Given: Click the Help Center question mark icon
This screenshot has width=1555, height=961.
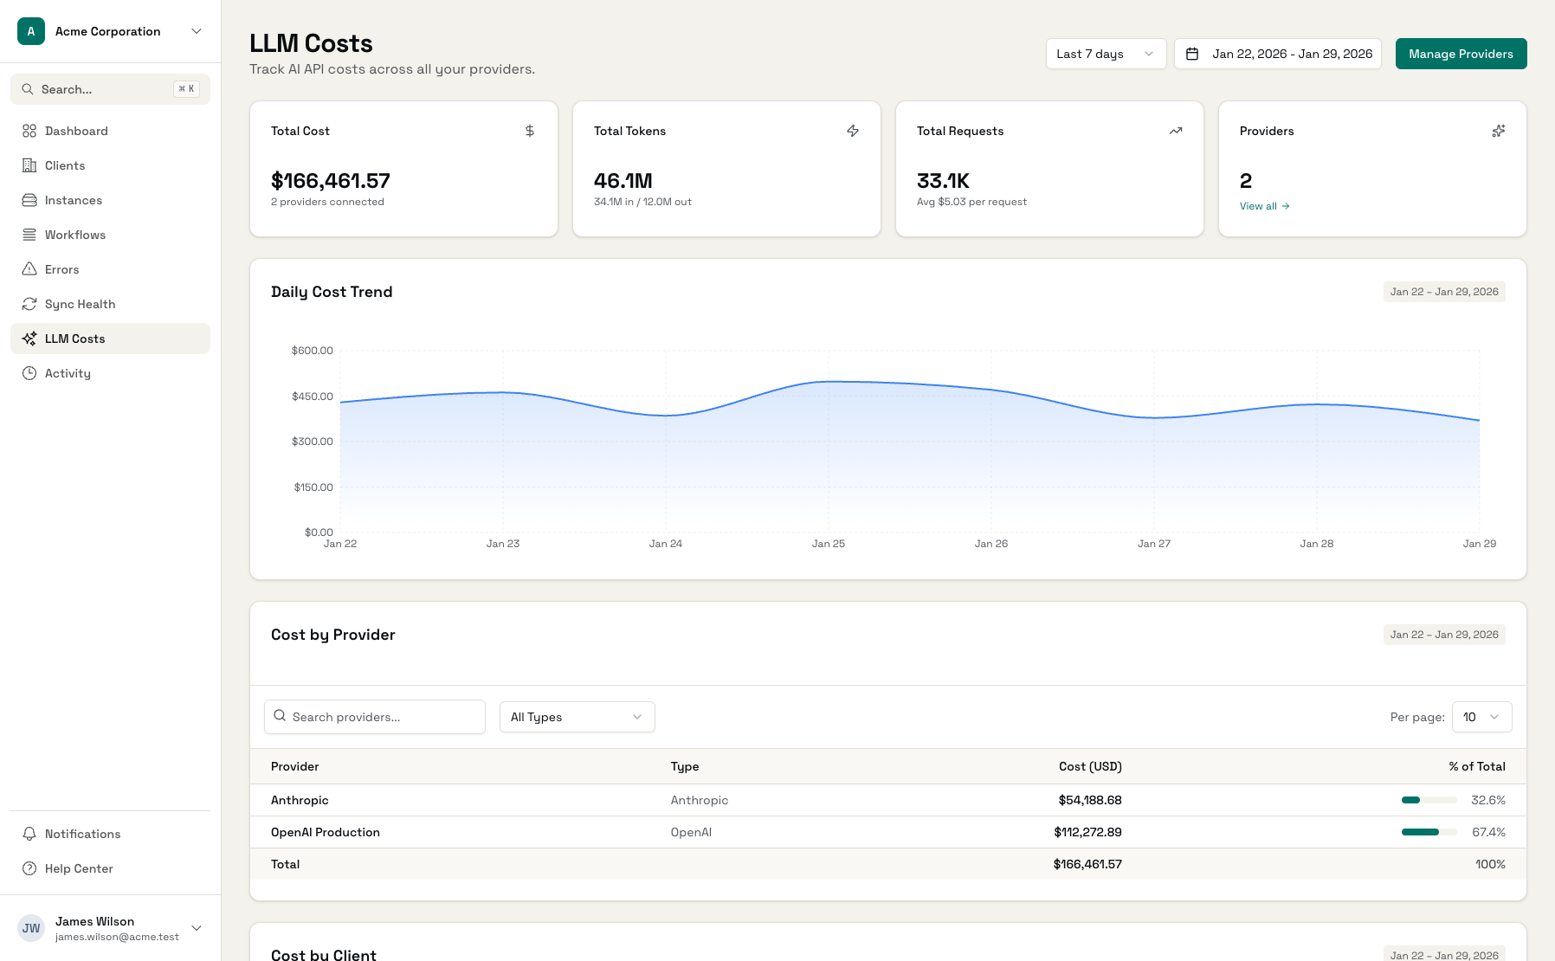Looking at the screenshot, I should tap(29, 868).
